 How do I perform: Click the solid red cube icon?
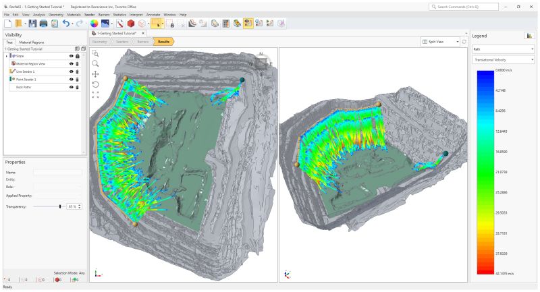[x=131, y=24]
